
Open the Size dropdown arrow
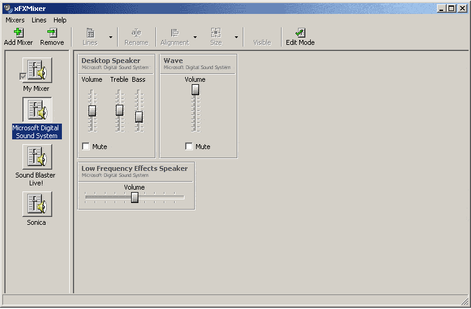236,37
